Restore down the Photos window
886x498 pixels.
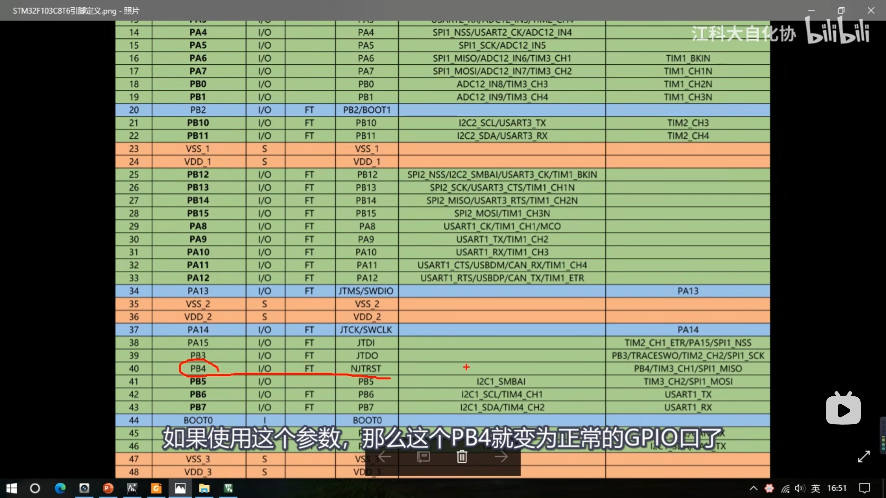click(x=841, y=10)
